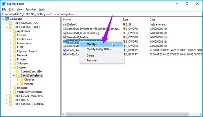Choose Modify... from the context menu
This screenshot has width=203, height=117.
pyautogui.click(x=92, y=44)
